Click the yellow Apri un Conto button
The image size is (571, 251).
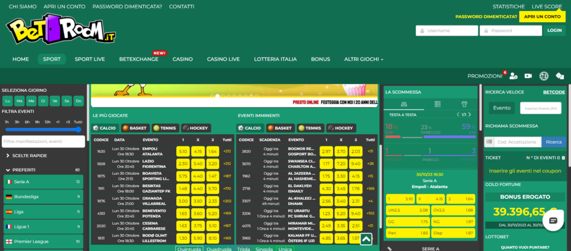(542, 17)
